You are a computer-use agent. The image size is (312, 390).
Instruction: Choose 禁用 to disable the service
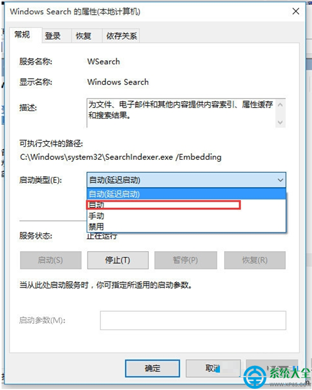(x=186, y=227)
